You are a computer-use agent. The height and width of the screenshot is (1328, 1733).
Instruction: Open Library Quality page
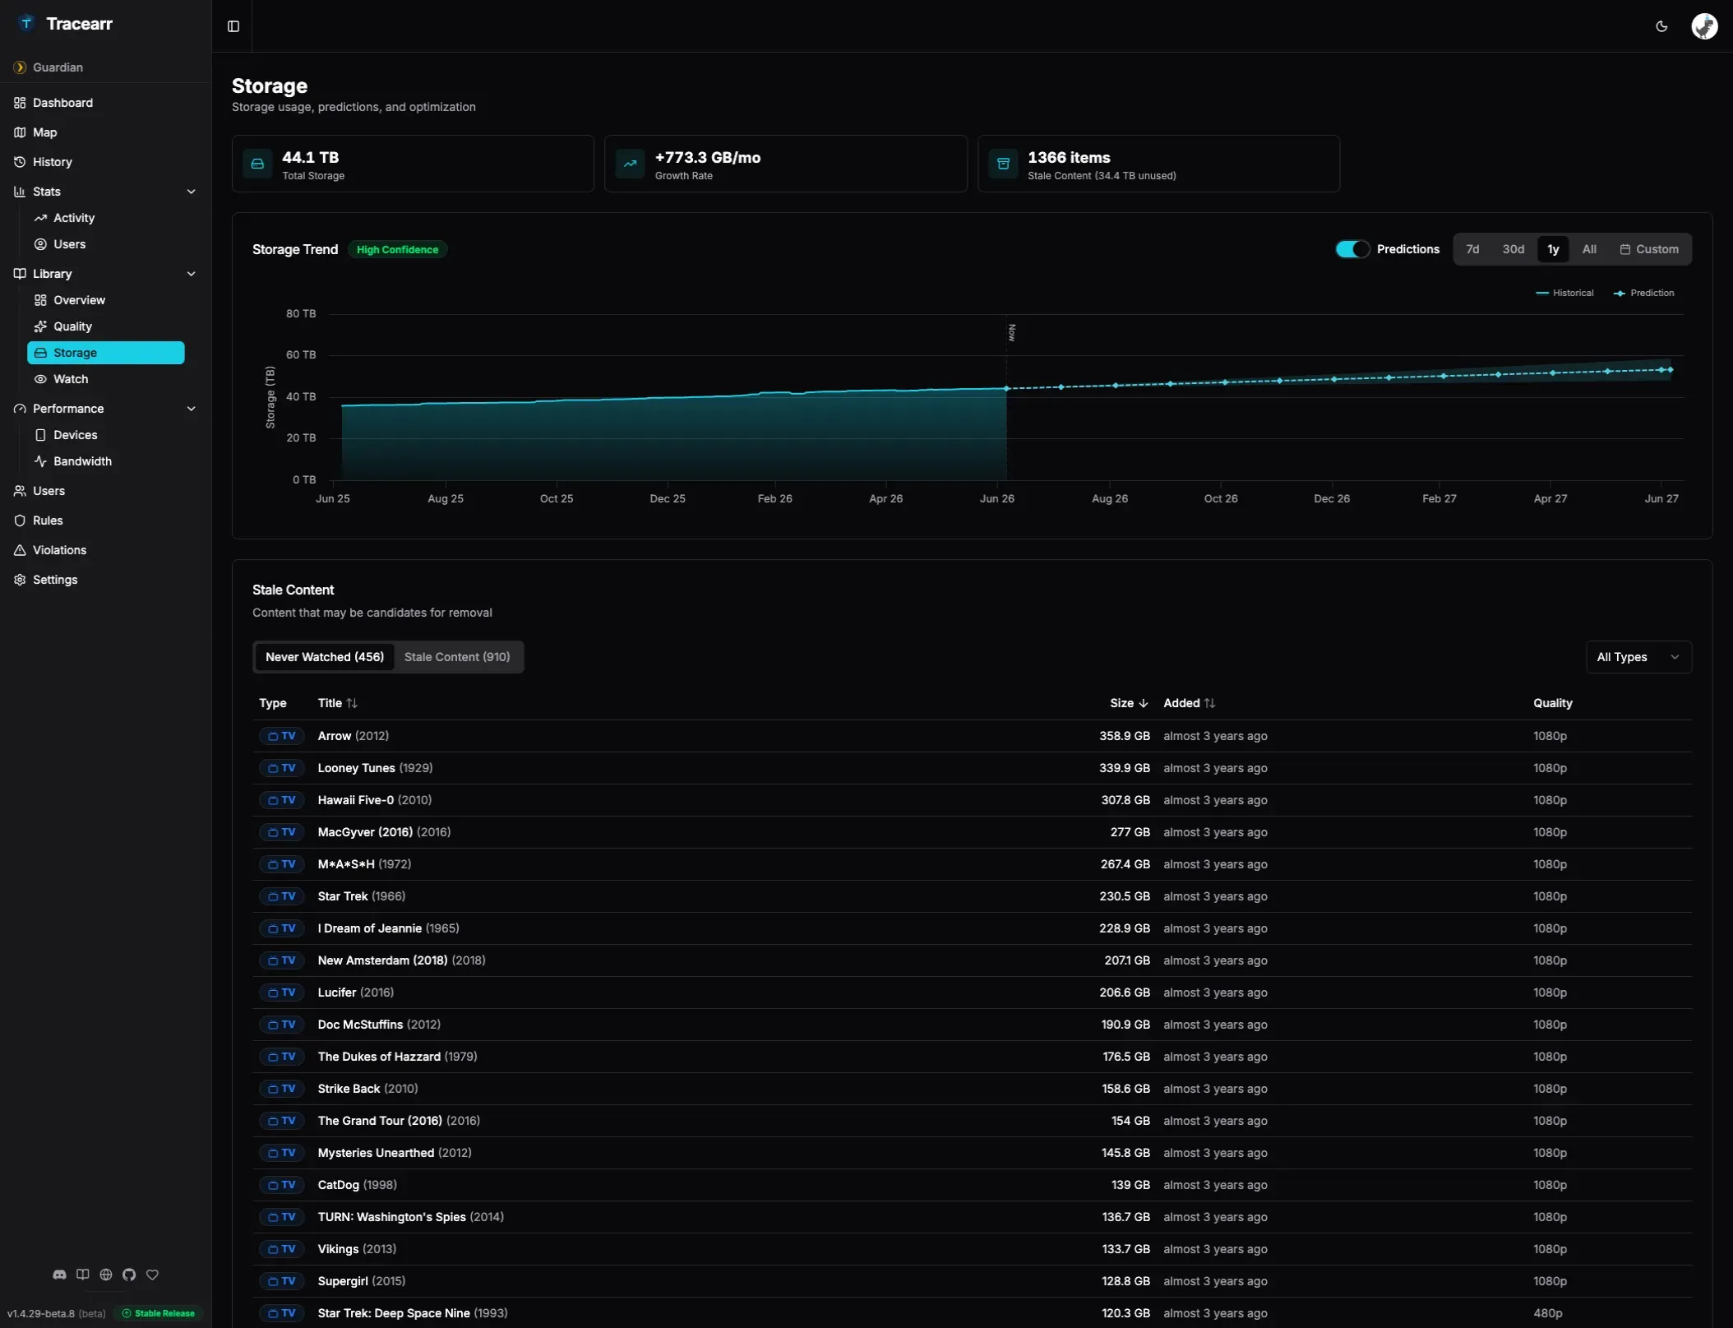coord(105,326)
